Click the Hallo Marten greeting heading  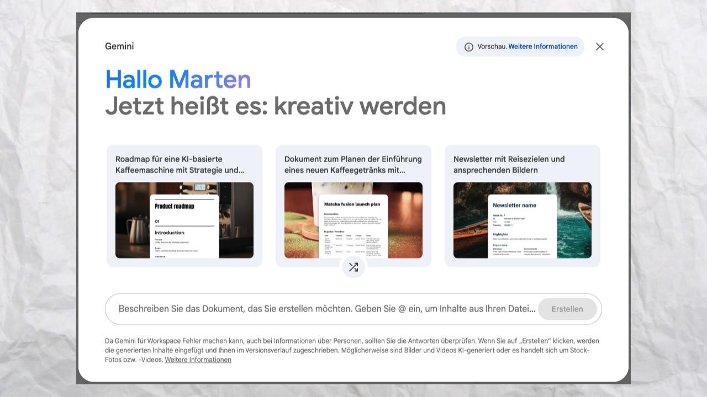[x=178, y=79]
